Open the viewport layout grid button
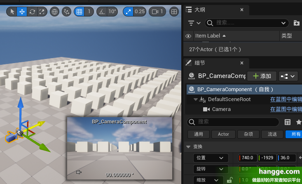302x184 pixels. tap(174, 12)
